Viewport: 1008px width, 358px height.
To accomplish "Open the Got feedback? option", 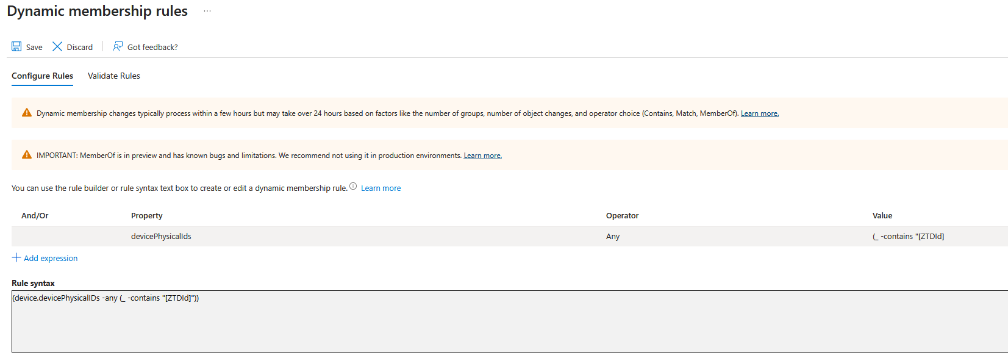I will pos(145,47).
